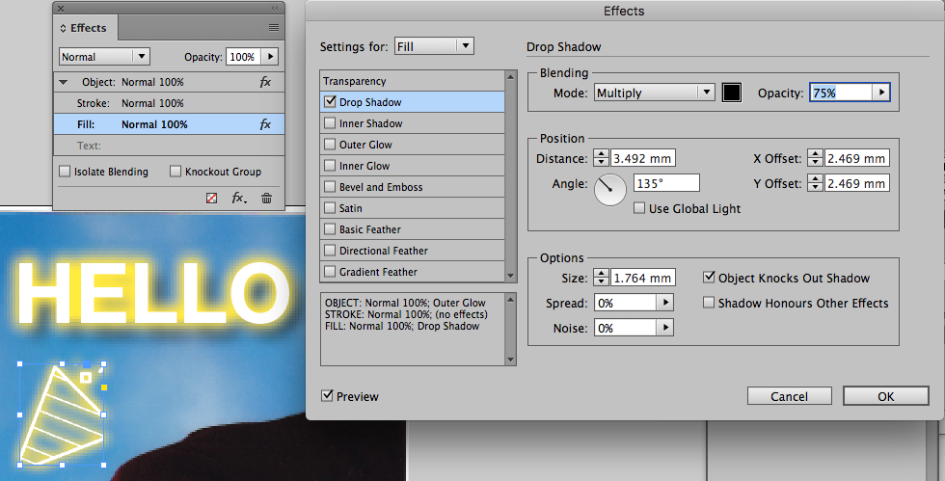This screenshot has height=481, width=945.
Task: Open the Effects panel flyout menu
Action: [x=273, y=28]
